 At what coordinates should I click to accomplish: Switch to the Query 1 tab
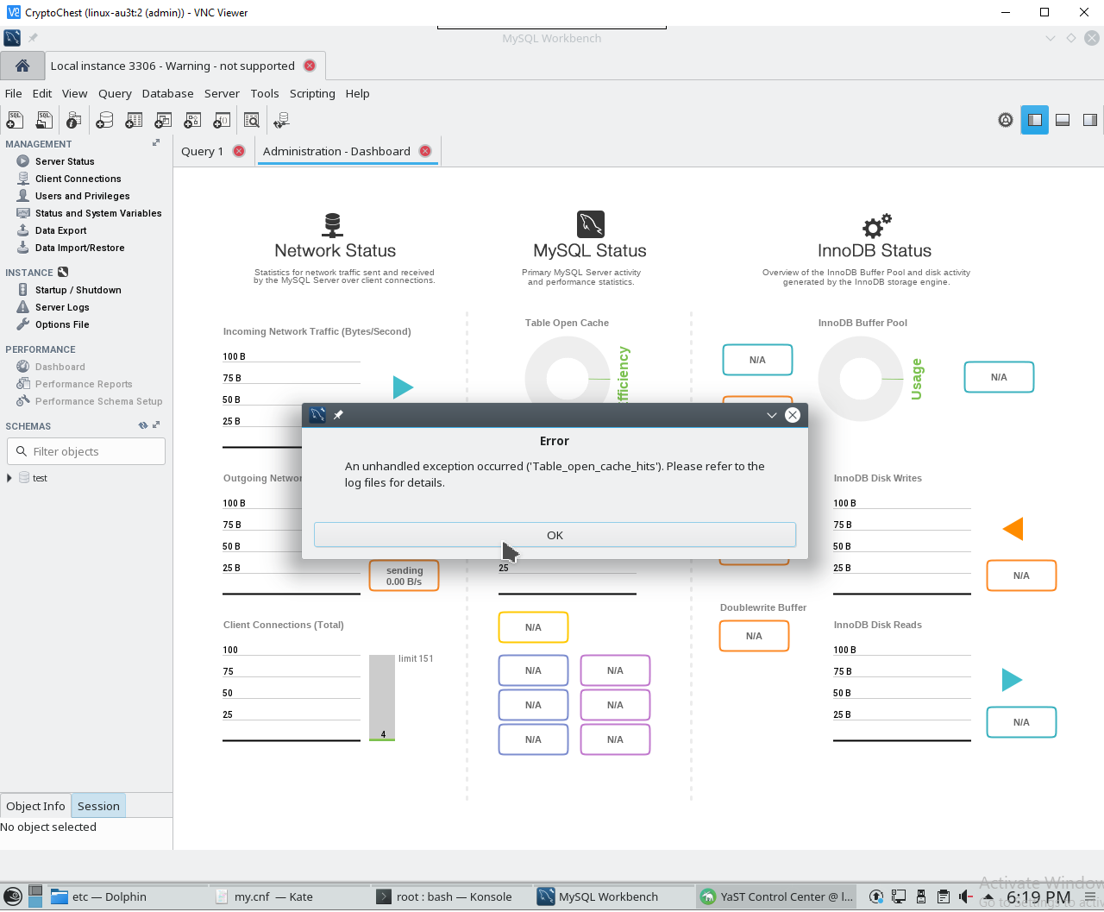coord(202,151)
